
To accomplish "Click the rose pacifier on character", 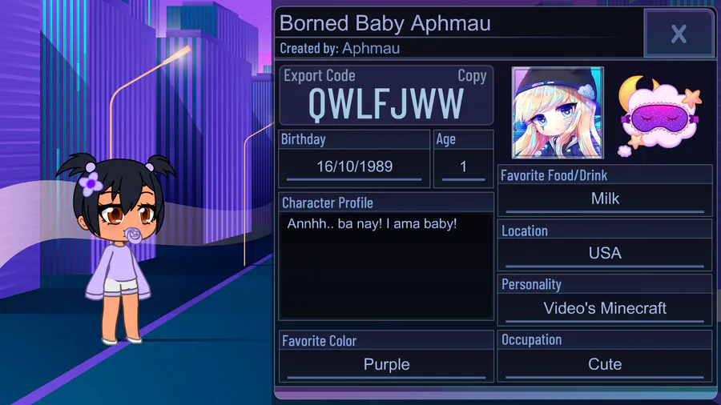I will 134,235.
